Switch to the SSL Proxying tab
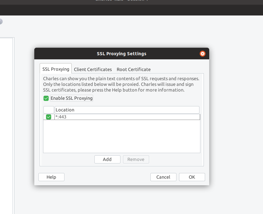This screenshot has width=263, height=214. pyautogui.click(x=56, y=69)
